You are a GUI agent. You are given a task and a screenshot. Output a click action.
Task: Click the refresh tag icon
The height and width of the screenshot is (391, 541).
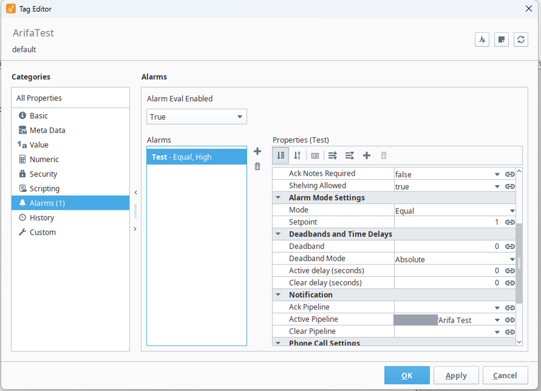pyautogui.click(x=520, y=39)
